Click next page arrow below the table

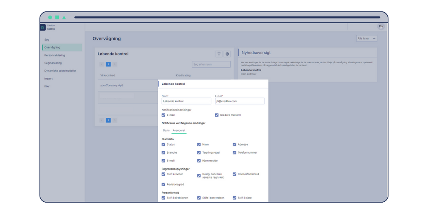click(x=115, y=120)
